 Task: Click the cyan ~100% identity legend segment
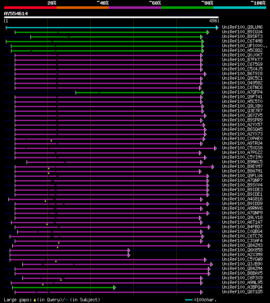pos(240,8)
